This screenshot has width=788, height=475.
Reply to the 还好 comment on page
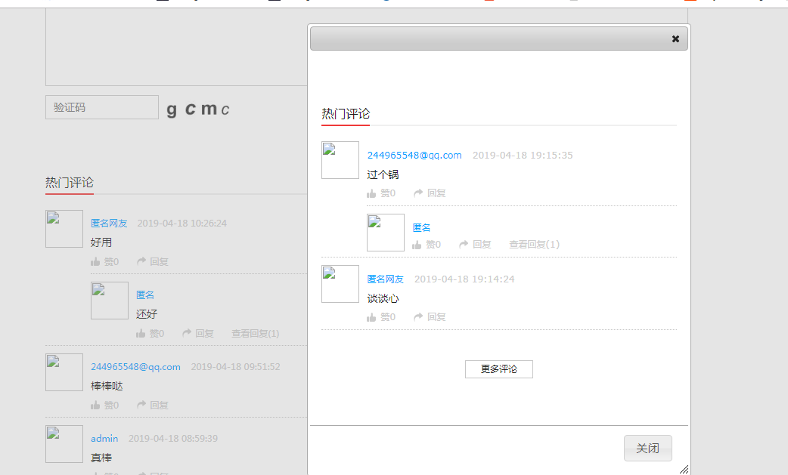point(198,334)
